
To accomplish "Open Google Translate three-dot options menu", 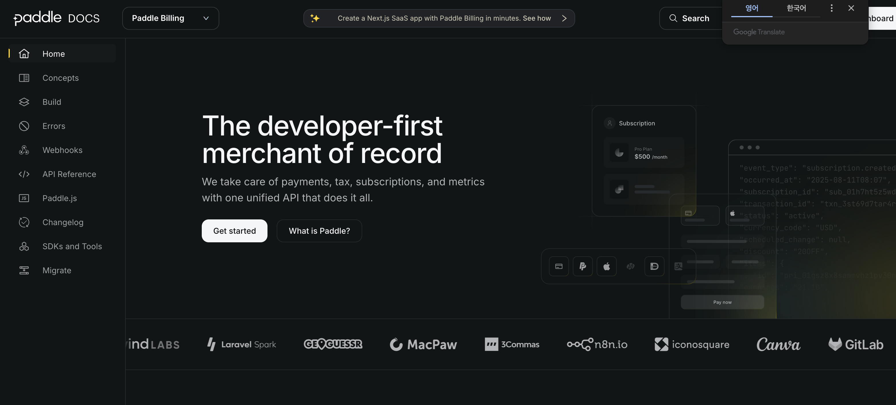I will click(831, 8).
